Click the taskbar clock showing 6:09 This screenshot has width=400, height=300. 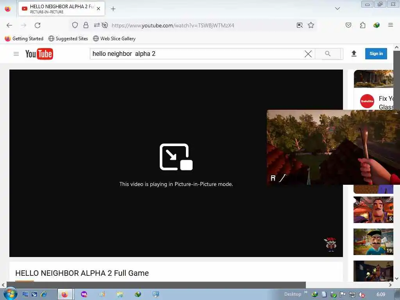[x=380, y=295]
